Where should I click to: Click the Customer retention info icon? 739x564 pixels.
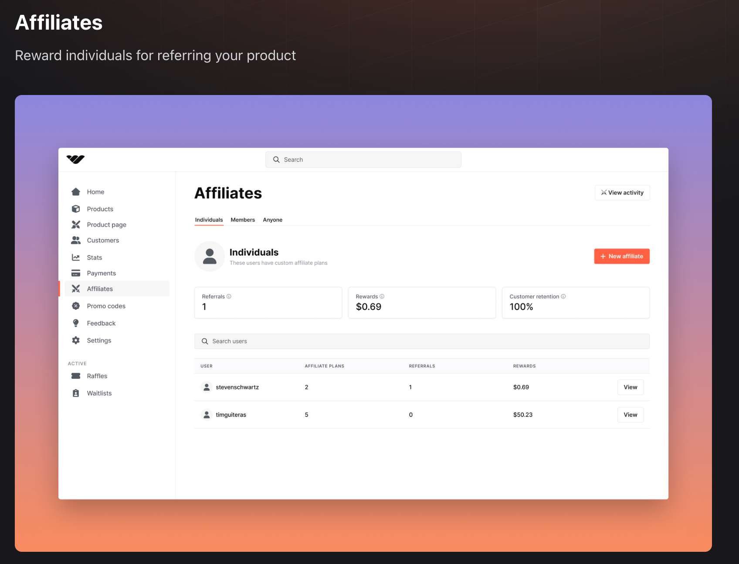pos(563,296)
